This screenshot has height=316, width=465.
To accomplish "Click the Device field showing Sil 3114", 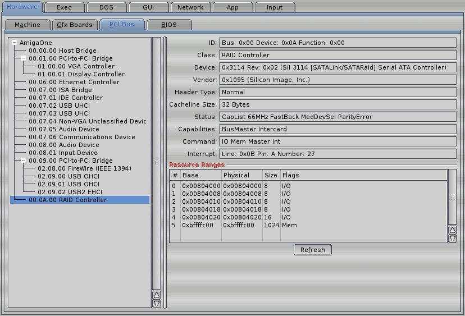I will (337, 67).
